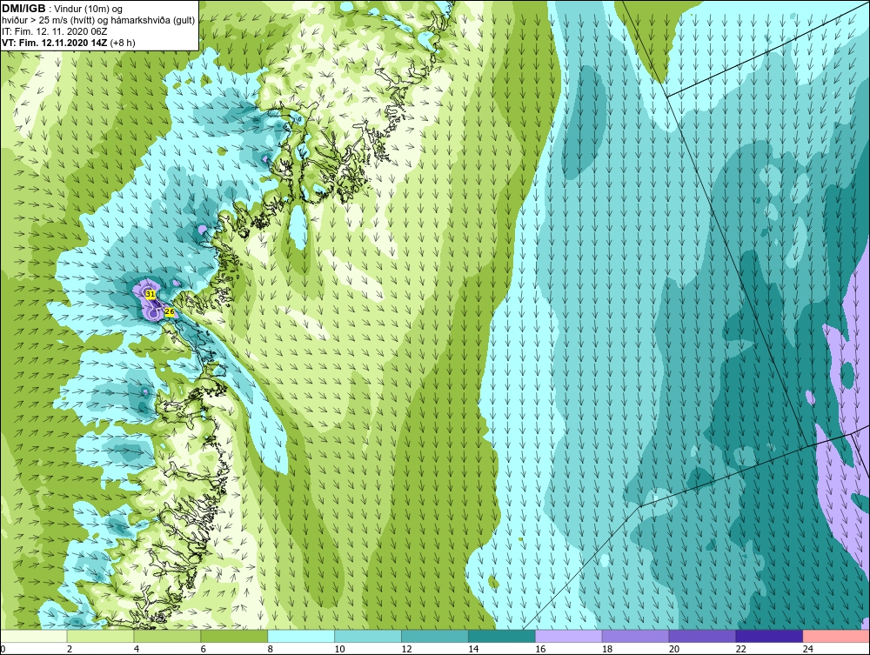
Task: Click the yellow gust label 26
Action: coord(170,313)
